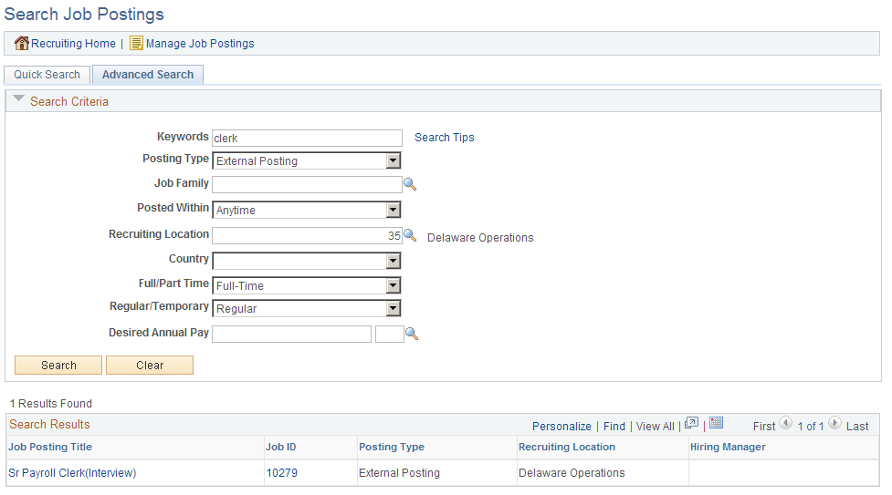Viewport: 892px width, 495px height.
Task: Click the Clear button
Action: pyautogui.click(x=150, y=365)
